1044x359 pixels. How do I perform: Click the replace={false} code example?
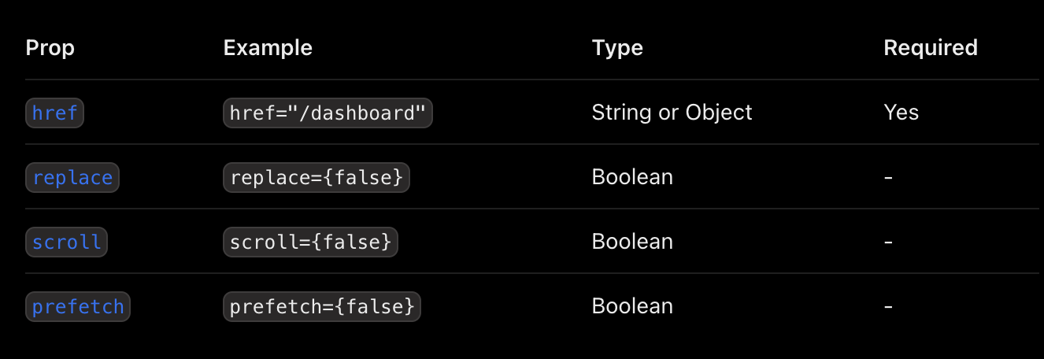(317, 177)
